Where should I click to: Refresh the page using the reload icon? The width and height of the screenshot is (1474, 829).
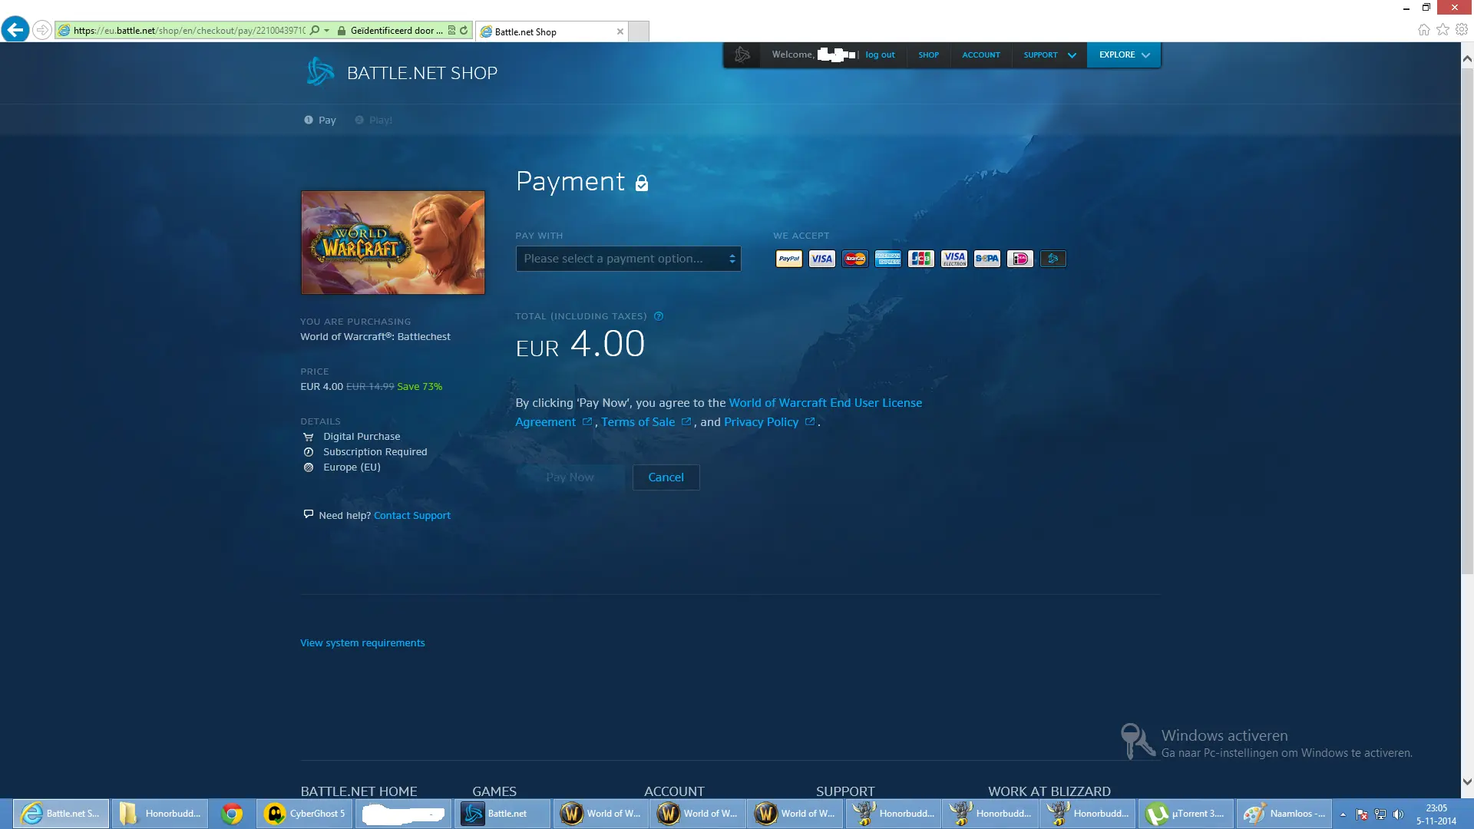(x=464, y=31)
